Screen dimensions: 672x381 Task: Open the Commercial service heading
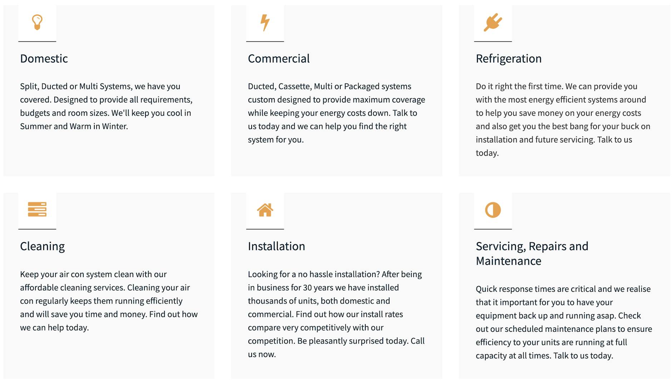pyautogui.click(x=279, y=59)
